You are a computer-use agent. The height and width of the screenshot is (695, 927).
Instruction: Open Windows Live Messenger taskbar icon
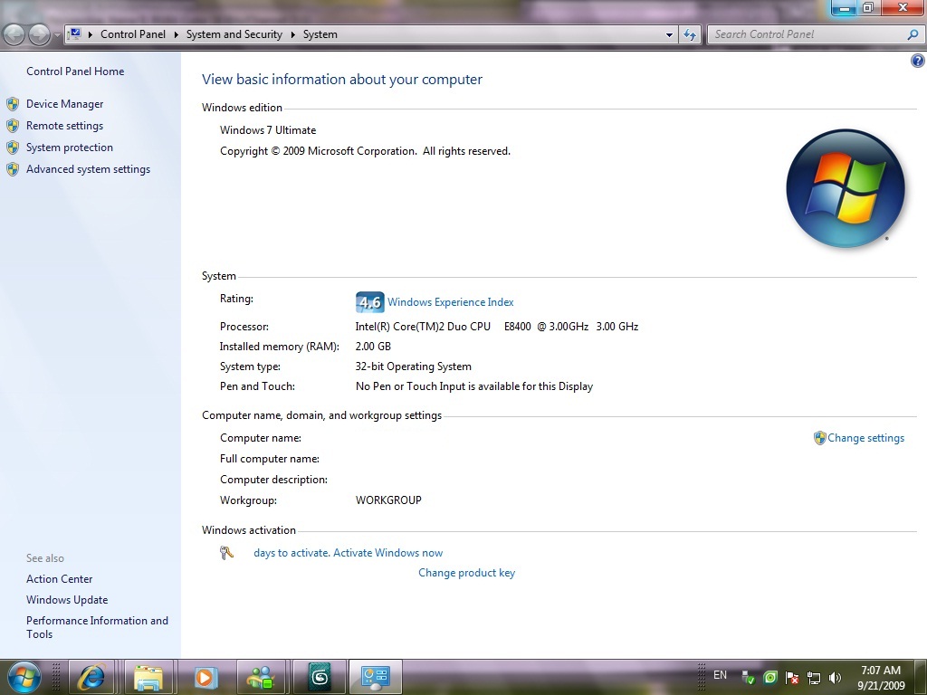261,677
